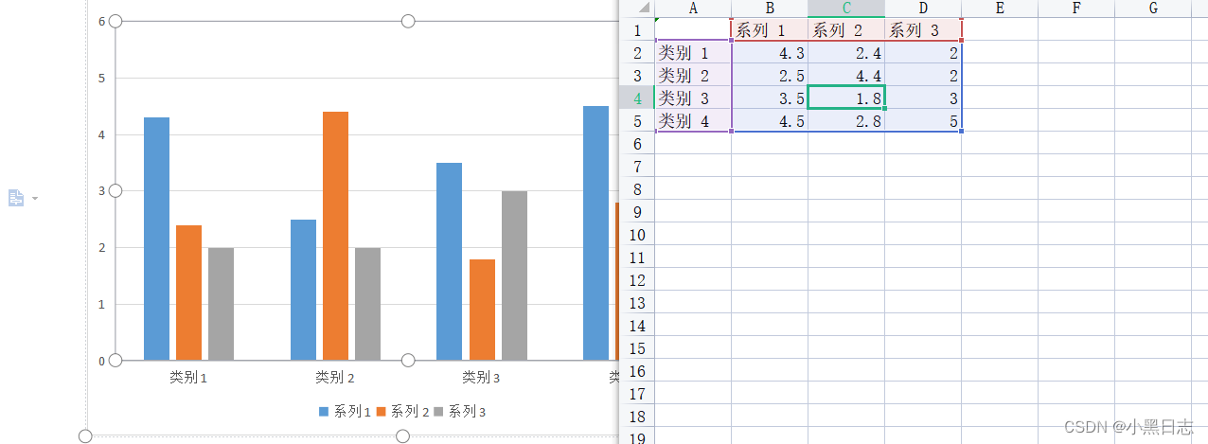Screen dimensions: 1208x444
Task: Click cell A4 containing 类别 3
Action: [x=693, y=98]
